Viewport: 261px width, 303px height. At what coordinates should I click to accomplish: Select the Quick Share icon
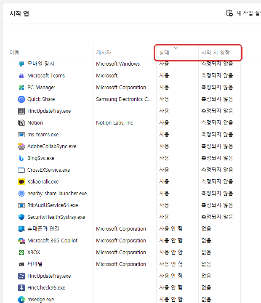tap(21, 99)
